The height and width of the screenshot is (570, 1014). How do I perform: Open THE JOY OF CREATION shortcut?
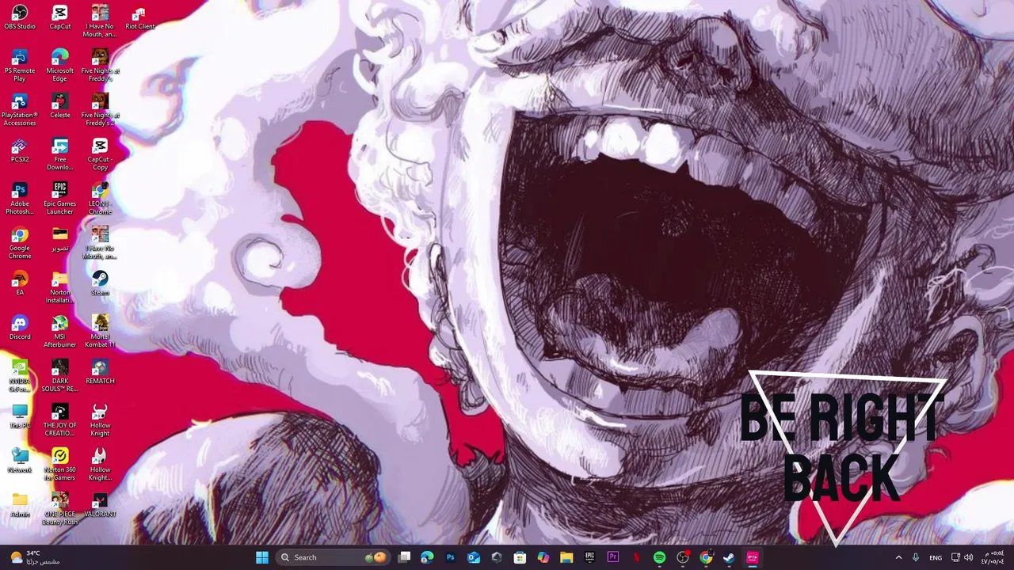click(x=60, y=420)
